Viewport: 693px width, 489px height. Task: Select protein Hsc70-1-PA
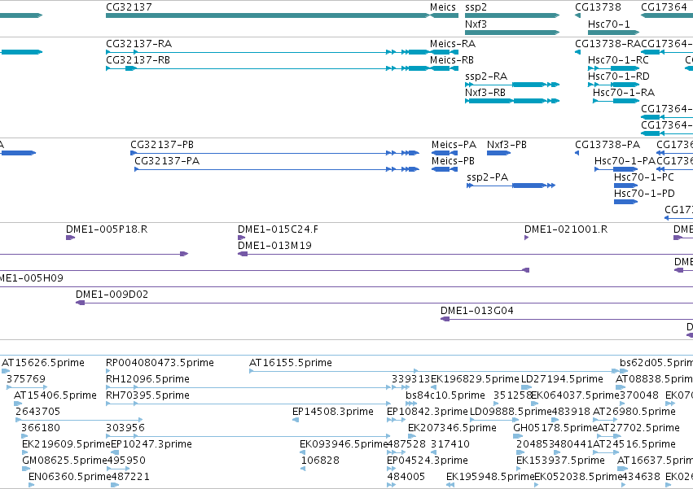616,169
